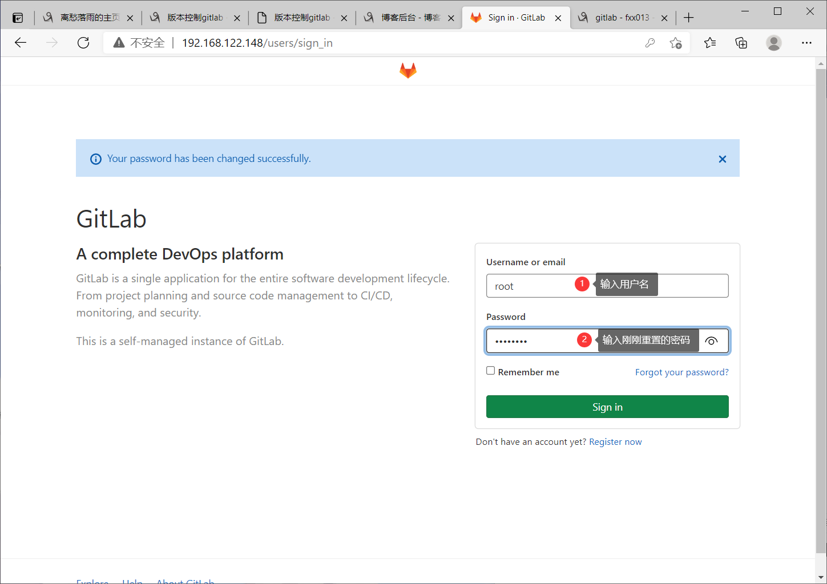Show the typed password with eye icon

pyautogui.click(x=711, y=341)
